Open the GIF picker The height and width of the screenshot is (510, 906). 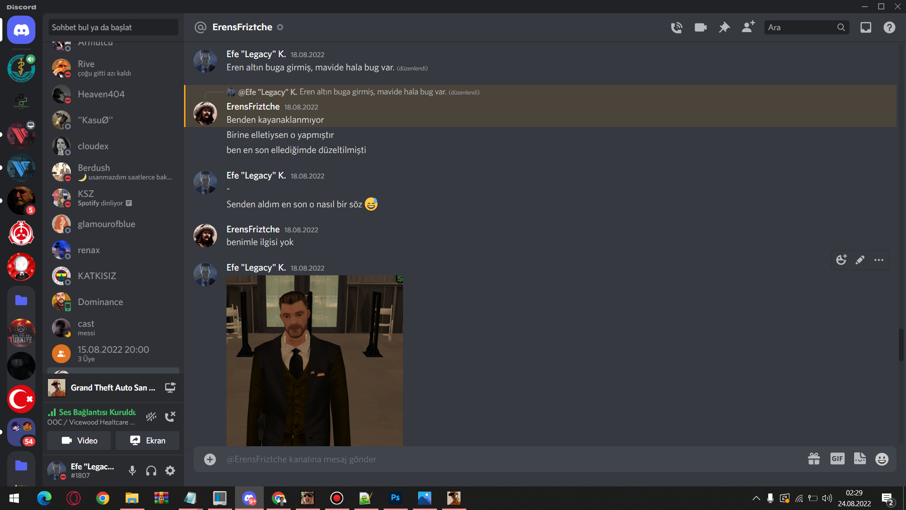[x=838, y=459]
